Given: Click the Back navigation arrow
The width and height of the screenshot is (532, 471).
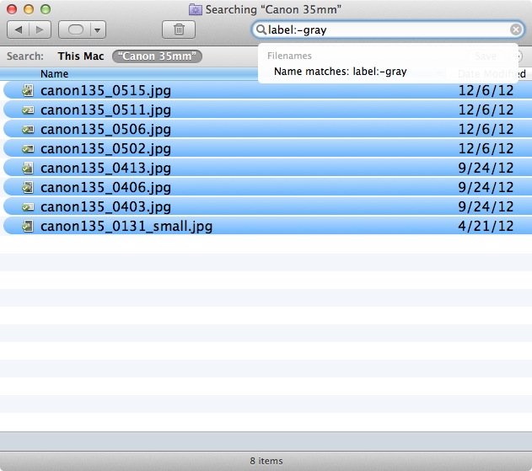Looking at the screenshot, I should tap(19, 30).
